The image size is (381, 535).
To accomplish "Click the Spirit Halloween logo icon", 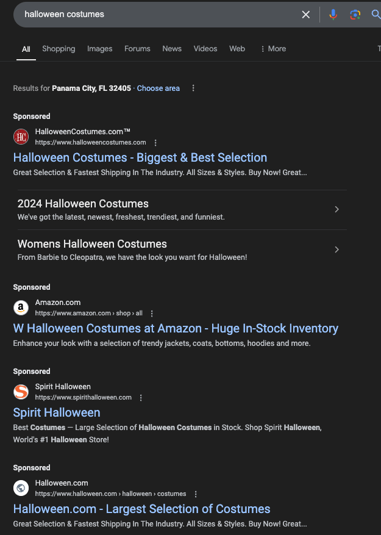I will pos(21,392).
